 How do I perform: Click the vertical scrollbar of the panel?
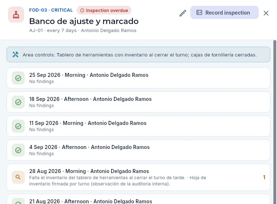pyautogui.click(x=275, y=122)
